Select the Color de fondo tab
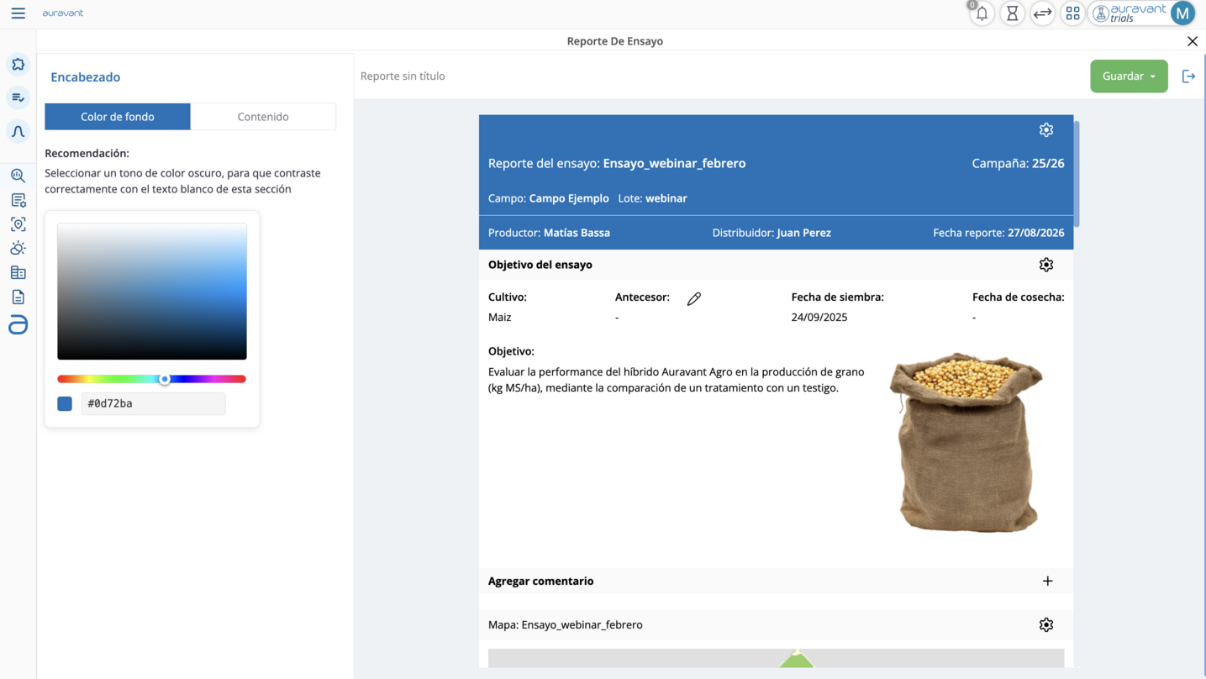Image resolution: width=1206 pixels, height=679 pixels. (x=118, y=117)
